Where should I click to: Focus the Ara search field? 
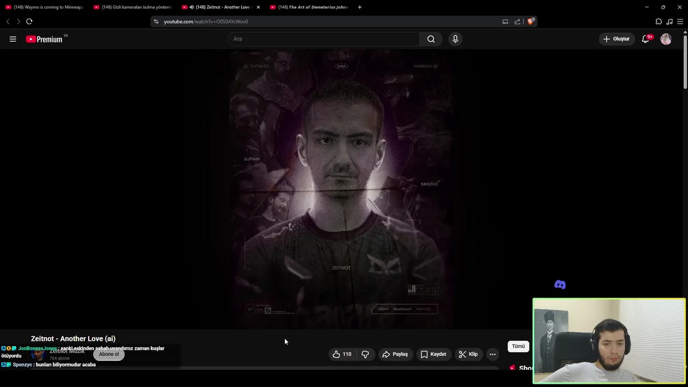pyautogui.click(x=324, y=39)
